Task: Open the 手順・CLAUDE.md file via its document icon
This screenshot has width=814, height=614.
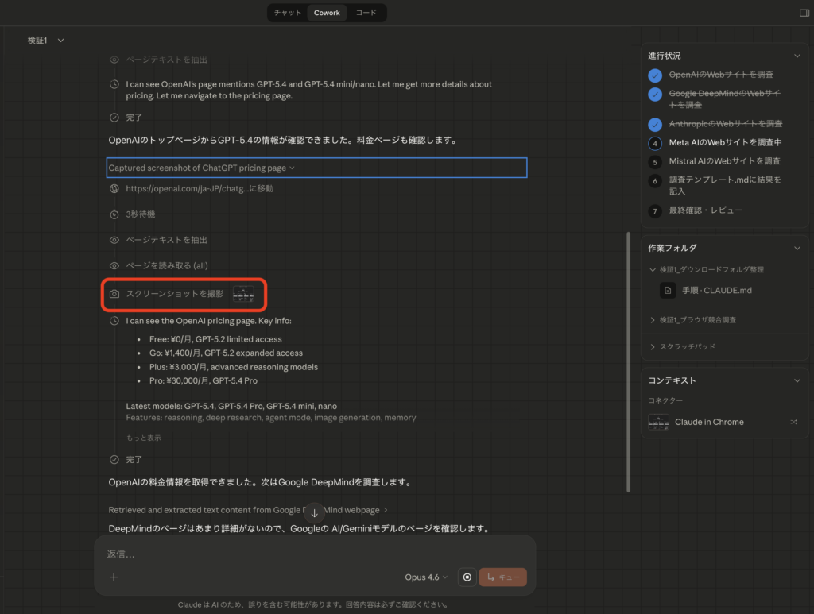Action: pyautogui.click(x=666, y=290)
